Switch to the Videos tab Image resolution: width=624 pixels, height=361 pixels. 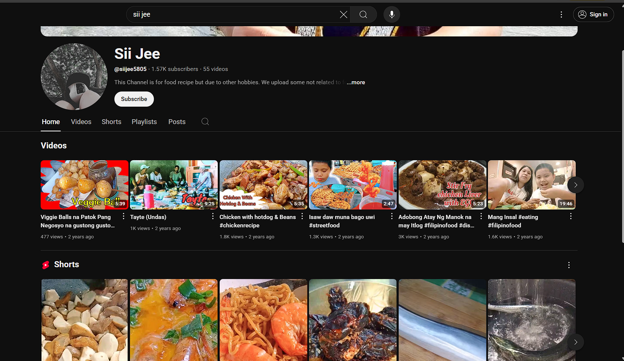(81, 122)
